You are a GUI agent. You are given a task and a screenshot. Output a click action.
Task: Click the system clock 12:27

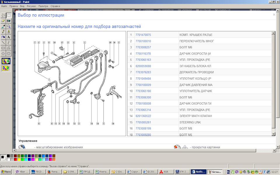point(274,172)
